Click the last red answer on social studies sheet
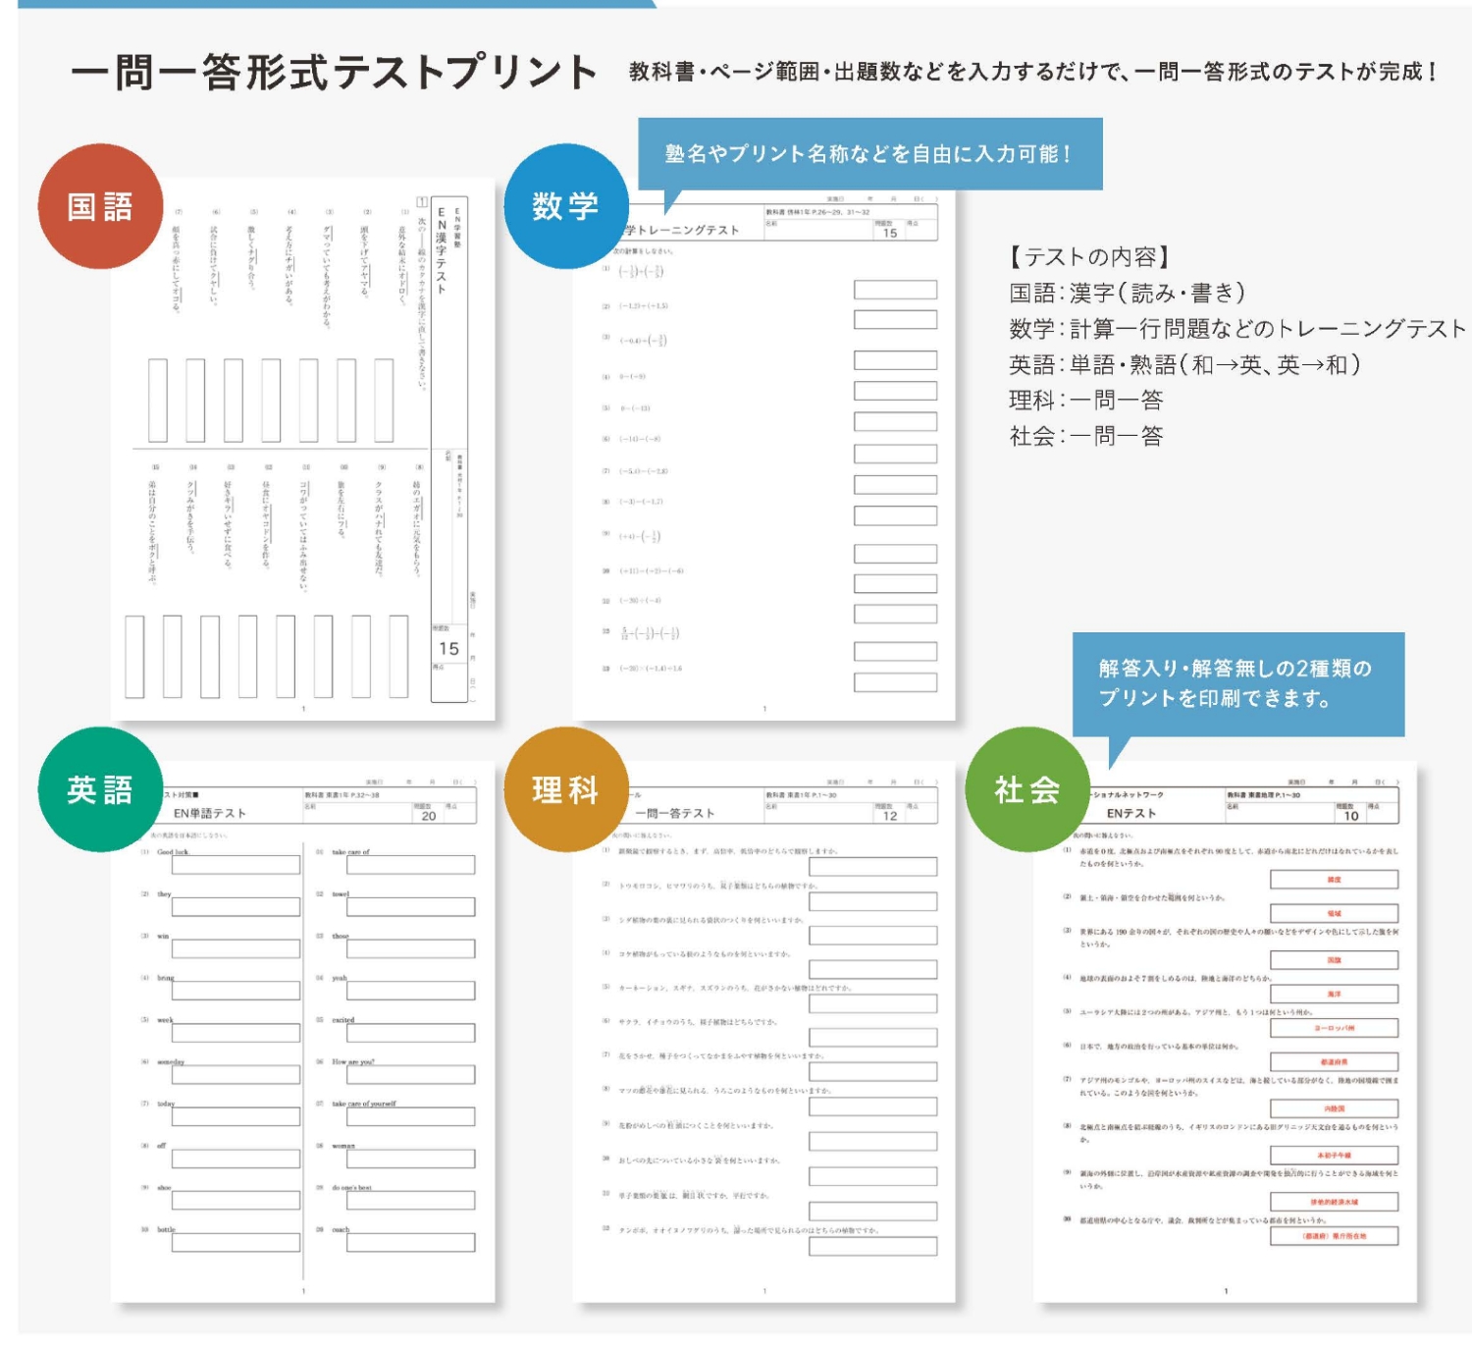The height and width of the screenshot is (1348, 1472). [x=1335, y=1236]
